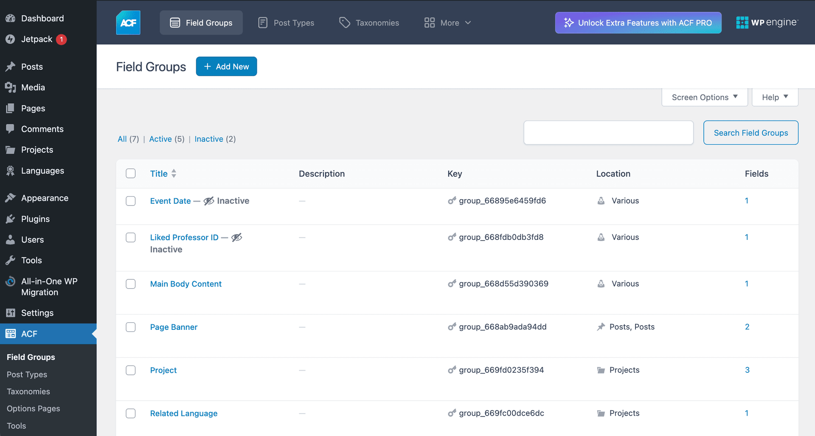Check the checkbox beside Main Body Content
The width and height of the screenshot is (815, 436).
tap(131, 284)
